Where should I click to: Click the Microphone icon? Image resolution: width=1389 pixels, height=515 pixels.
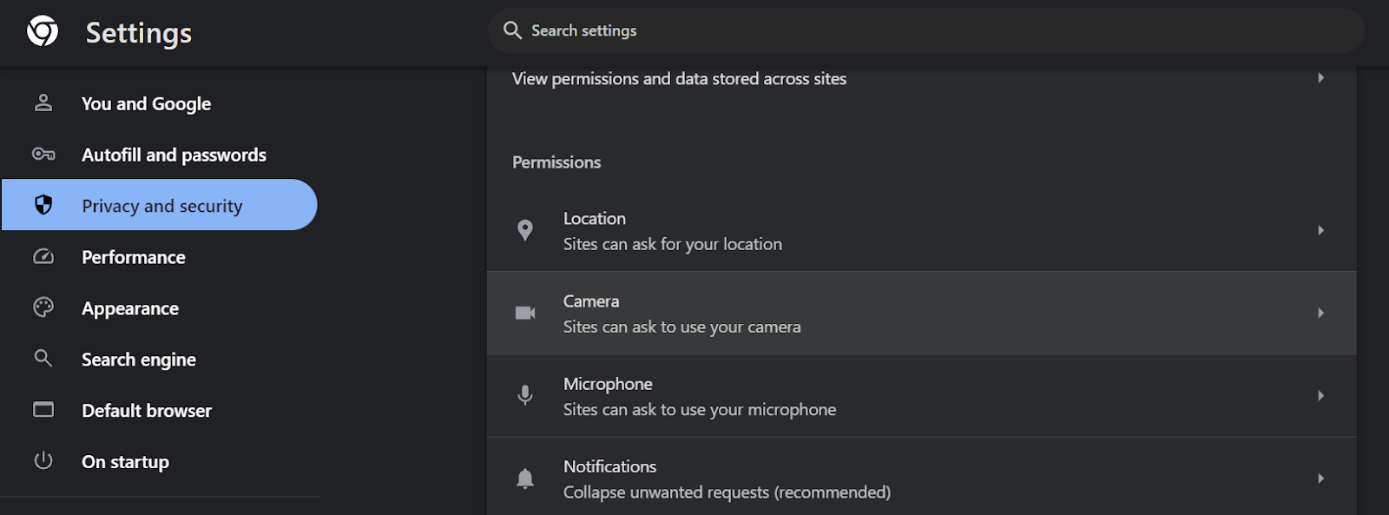click(525, 395)
